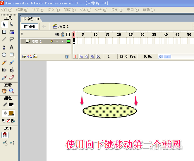Toggle Edit Multiple Frames button
The width and height of the screenshot is (194, 161).
(x=92, y=56)
